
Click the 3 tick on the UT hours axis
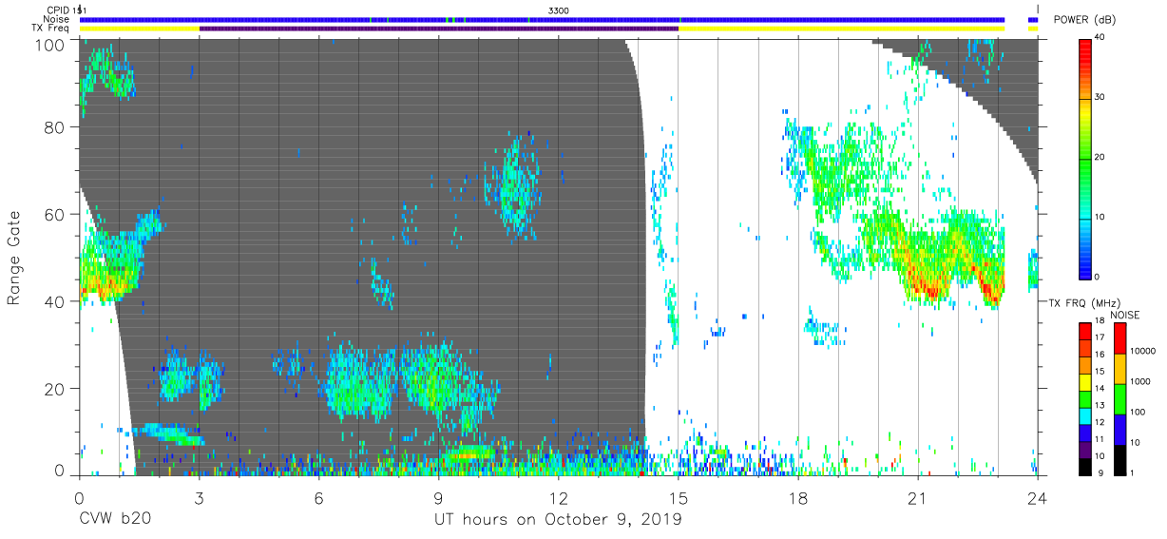click(199, 498)
